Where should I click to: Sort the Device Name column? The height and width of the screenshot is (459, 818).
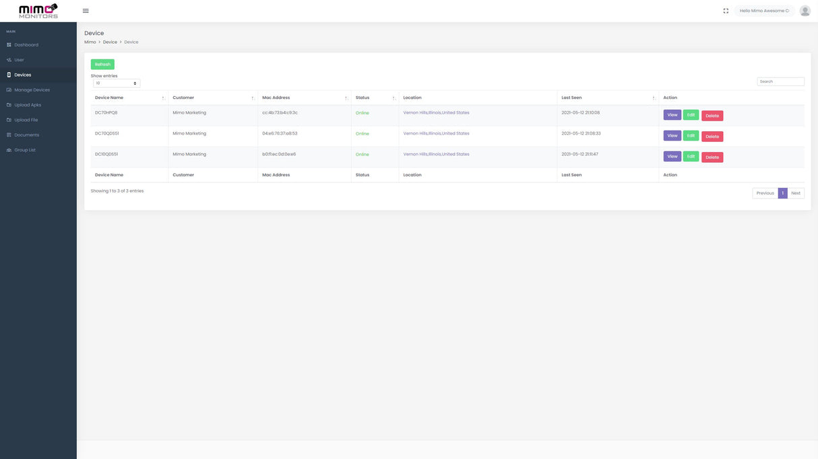coord(162,96)
